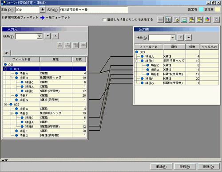Click the 名称 text input field
This screenshot has height=172, width=222.
point(94,10)
